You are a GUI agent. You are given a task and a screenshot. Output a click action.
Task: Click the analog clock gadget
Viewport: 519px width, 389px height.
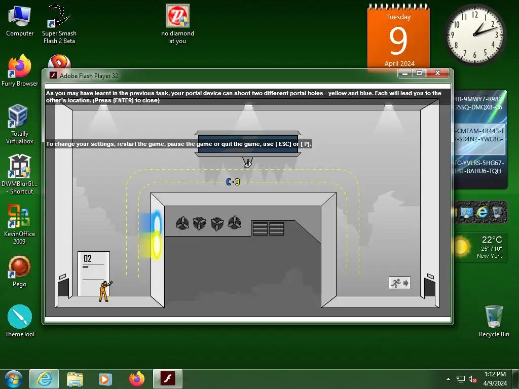coord(475,34)
